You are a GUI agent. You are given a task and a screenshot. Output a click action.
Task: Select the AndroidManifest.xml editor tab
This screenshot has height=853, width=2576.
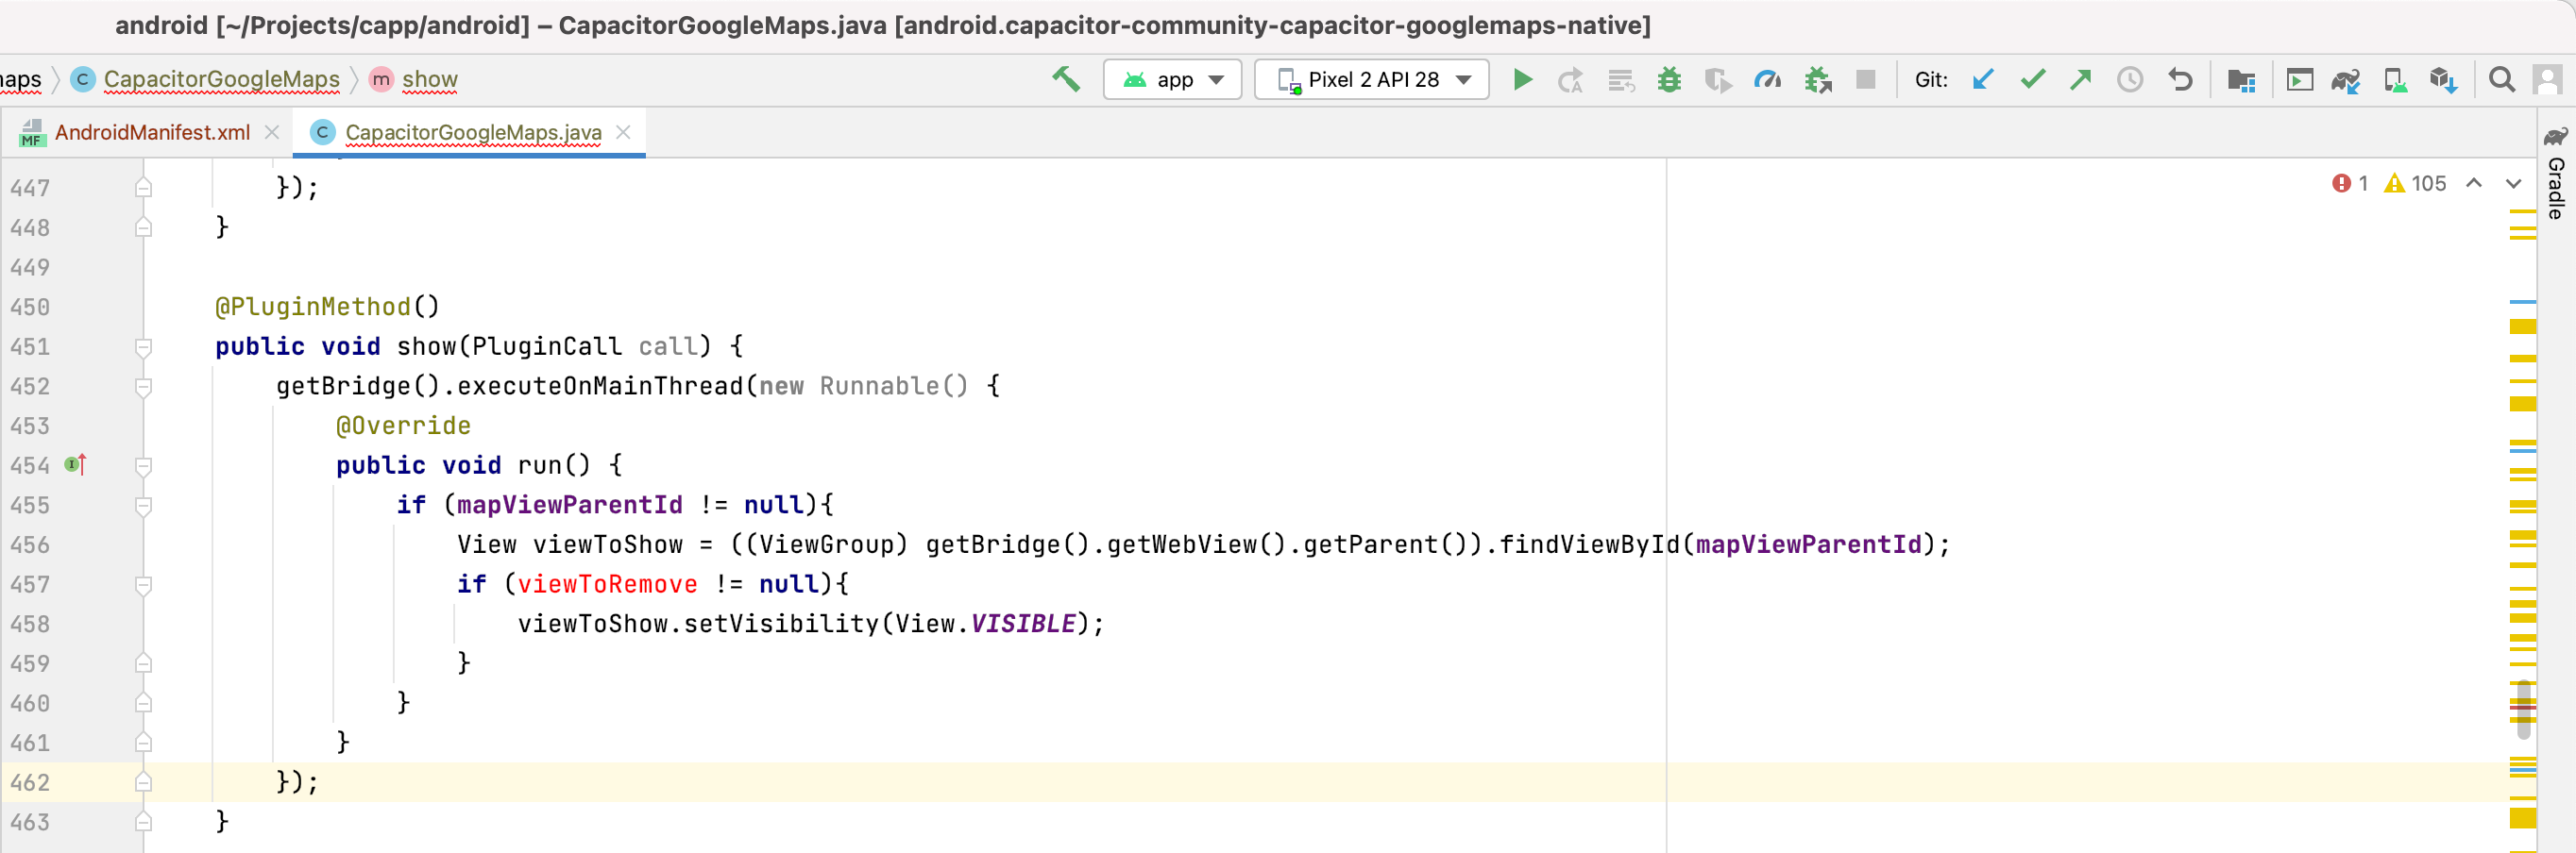152,131
